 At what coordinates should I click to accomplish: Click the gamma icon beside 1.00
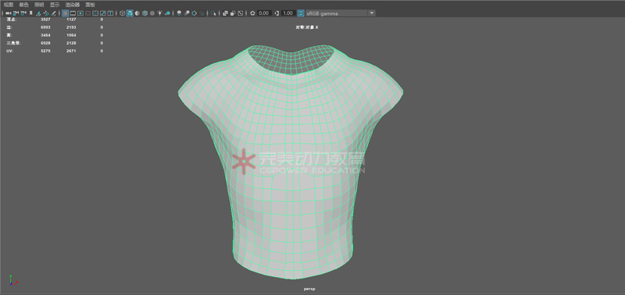tap(277, 13)
